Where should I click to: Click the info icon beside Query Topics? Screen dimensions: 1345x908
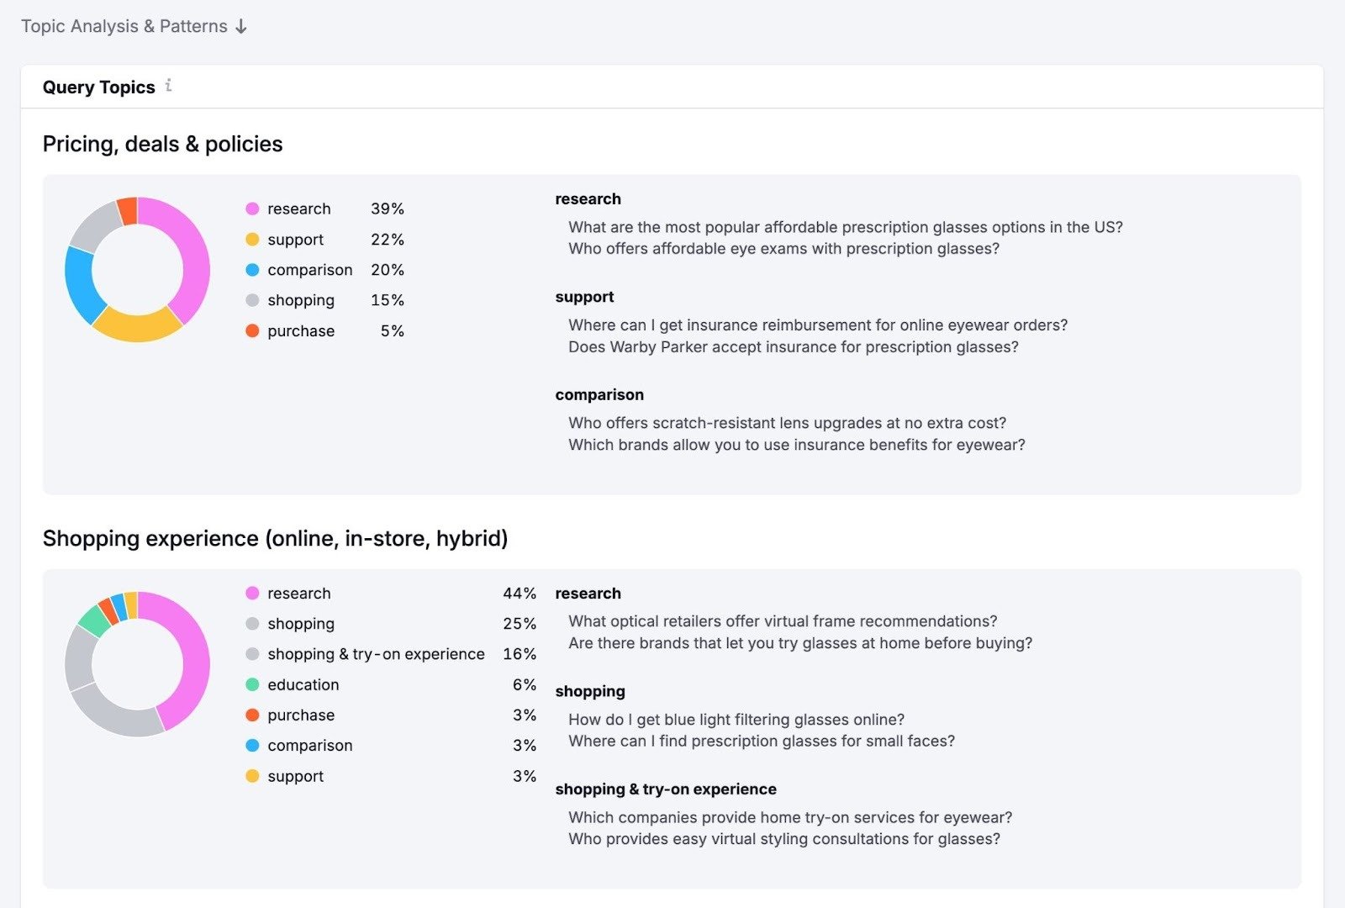tap(170, 86)
